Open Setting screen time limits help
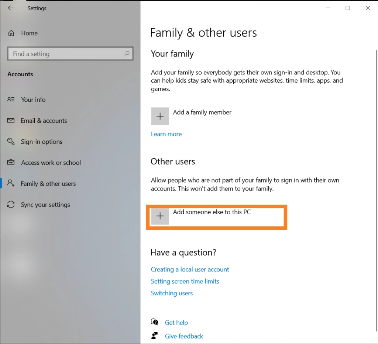This screenshot has width=378, height=344. (185, 281)
